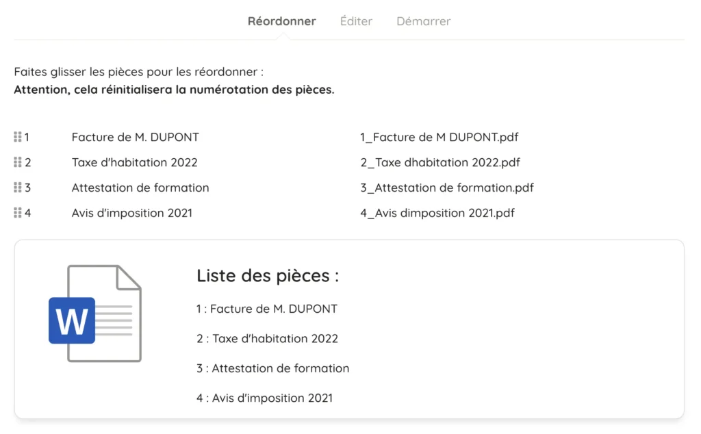Click the Attestation de formation list entry

[x=140, y=188]
